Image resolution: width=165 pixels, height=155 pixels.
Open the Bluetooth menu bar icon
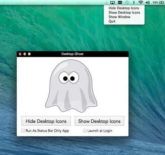pyautogui.click(x=134, y=2)
